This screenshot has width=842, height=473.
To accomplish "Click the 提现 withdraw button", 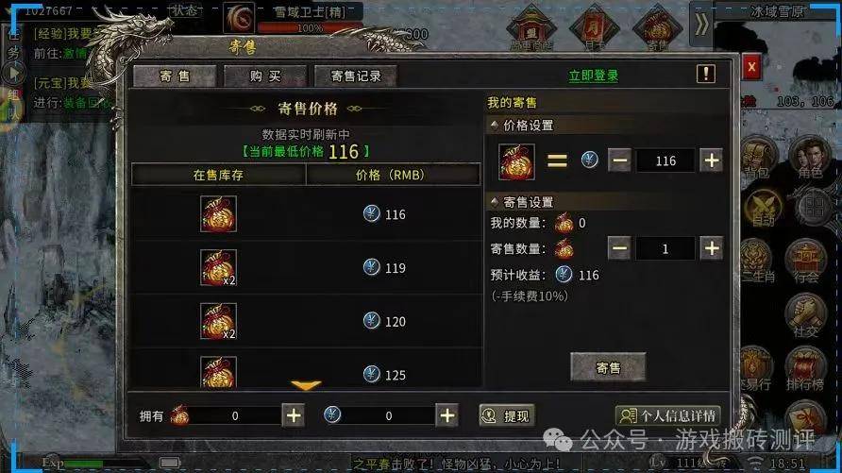I will [x=507, y=415].
